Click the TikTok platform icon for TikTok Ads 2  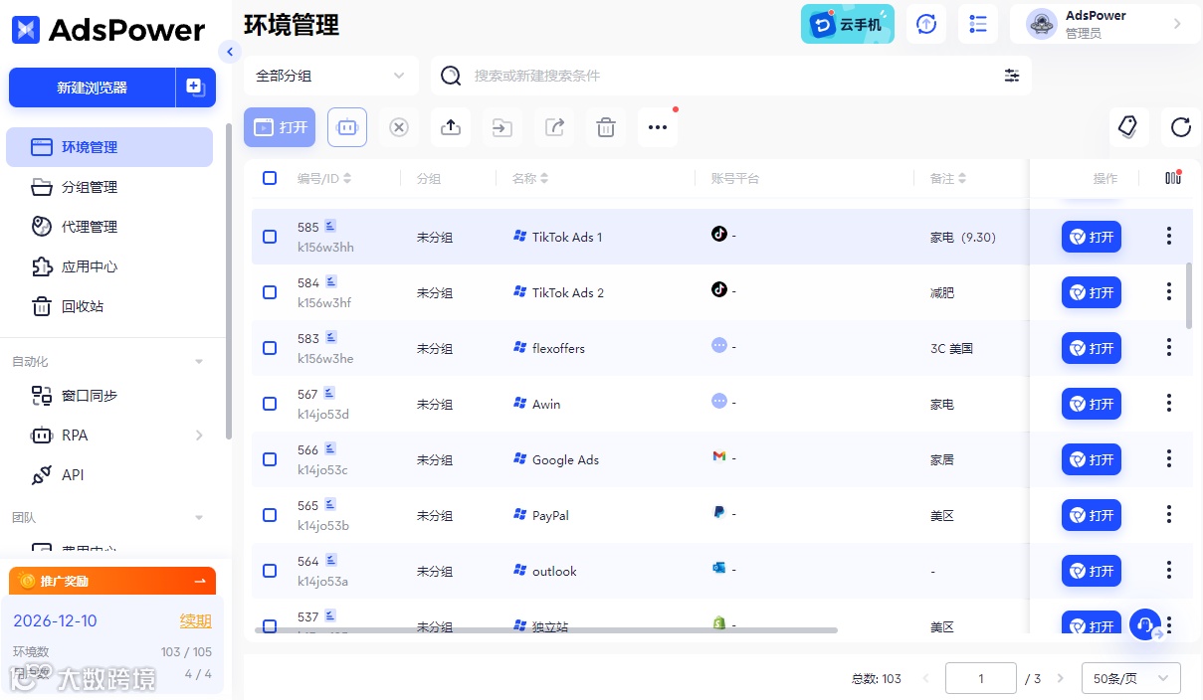tap(719, 290)
